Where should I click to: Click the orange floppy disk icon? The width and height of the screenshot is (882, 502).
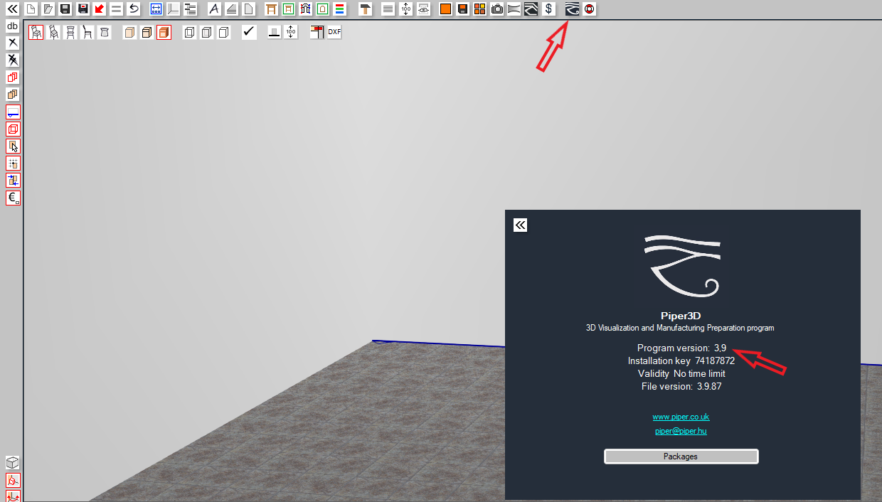462,9
